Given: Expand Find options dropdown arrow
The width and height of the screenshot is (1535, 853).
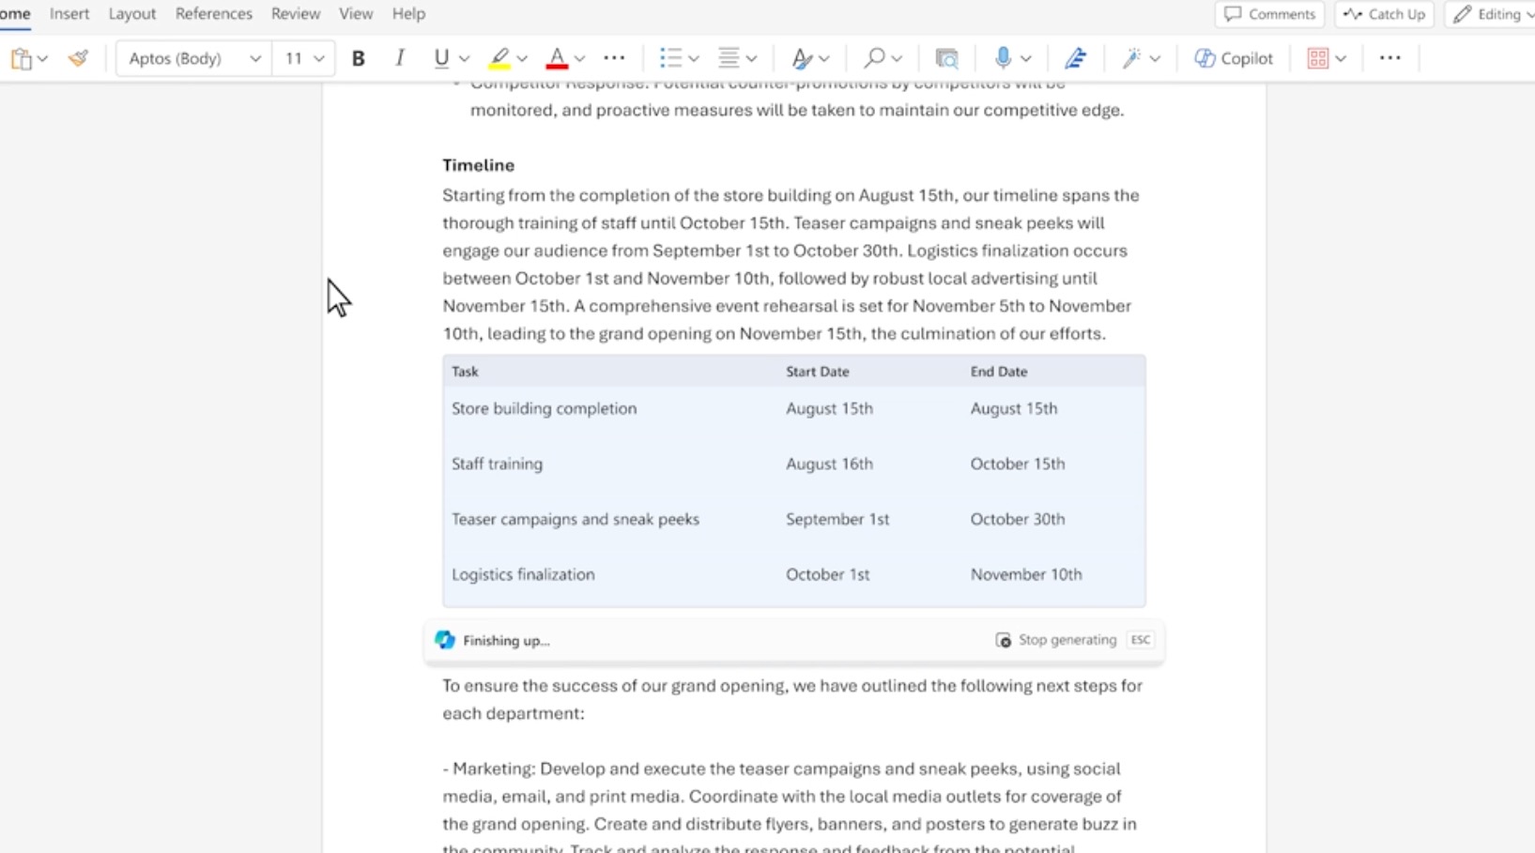Looking at the screenshot, I should pyautogui.click(x=897, y=59).
